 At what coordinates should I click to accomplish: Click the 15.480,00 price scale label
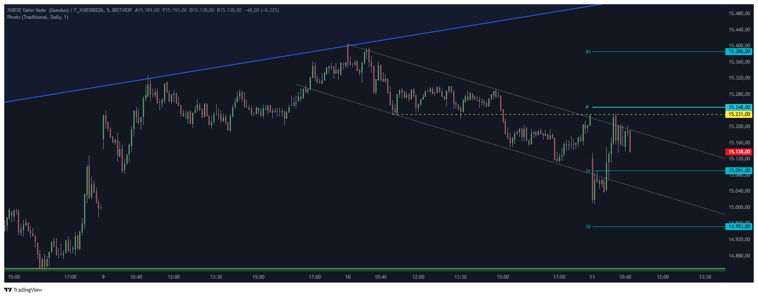[x=739, y=13]
